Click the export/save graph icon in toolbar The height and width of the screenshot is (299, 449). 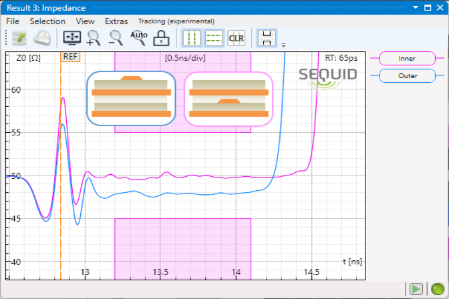[x=19, y=38]
